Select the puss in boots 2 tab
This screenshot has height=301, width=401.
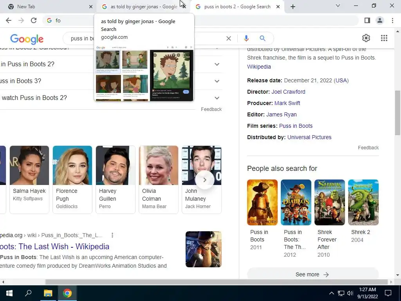(237, 7)
